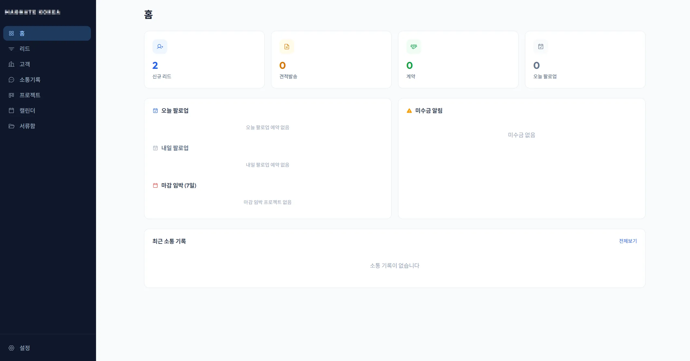Click the new lead user-plus icon
Viewport: 690px width, 361px height.
tap(160, 47)
